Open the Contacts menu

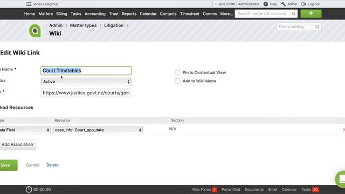[x=168, y=13]
